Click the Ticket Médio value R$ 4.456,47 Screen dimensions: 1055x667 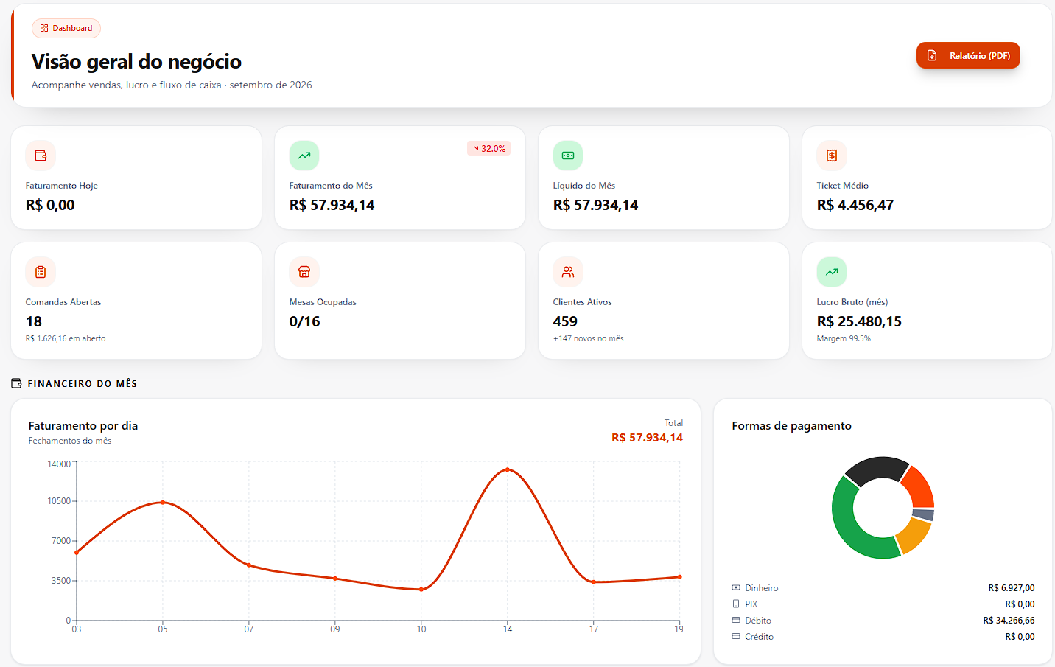click(x=855, y=205)
